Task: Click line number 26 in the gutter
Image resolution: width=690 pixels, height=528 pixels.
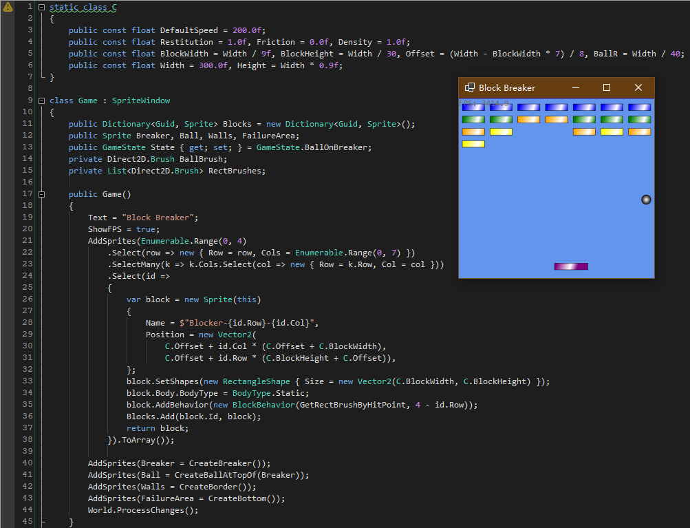Action: 28,299
